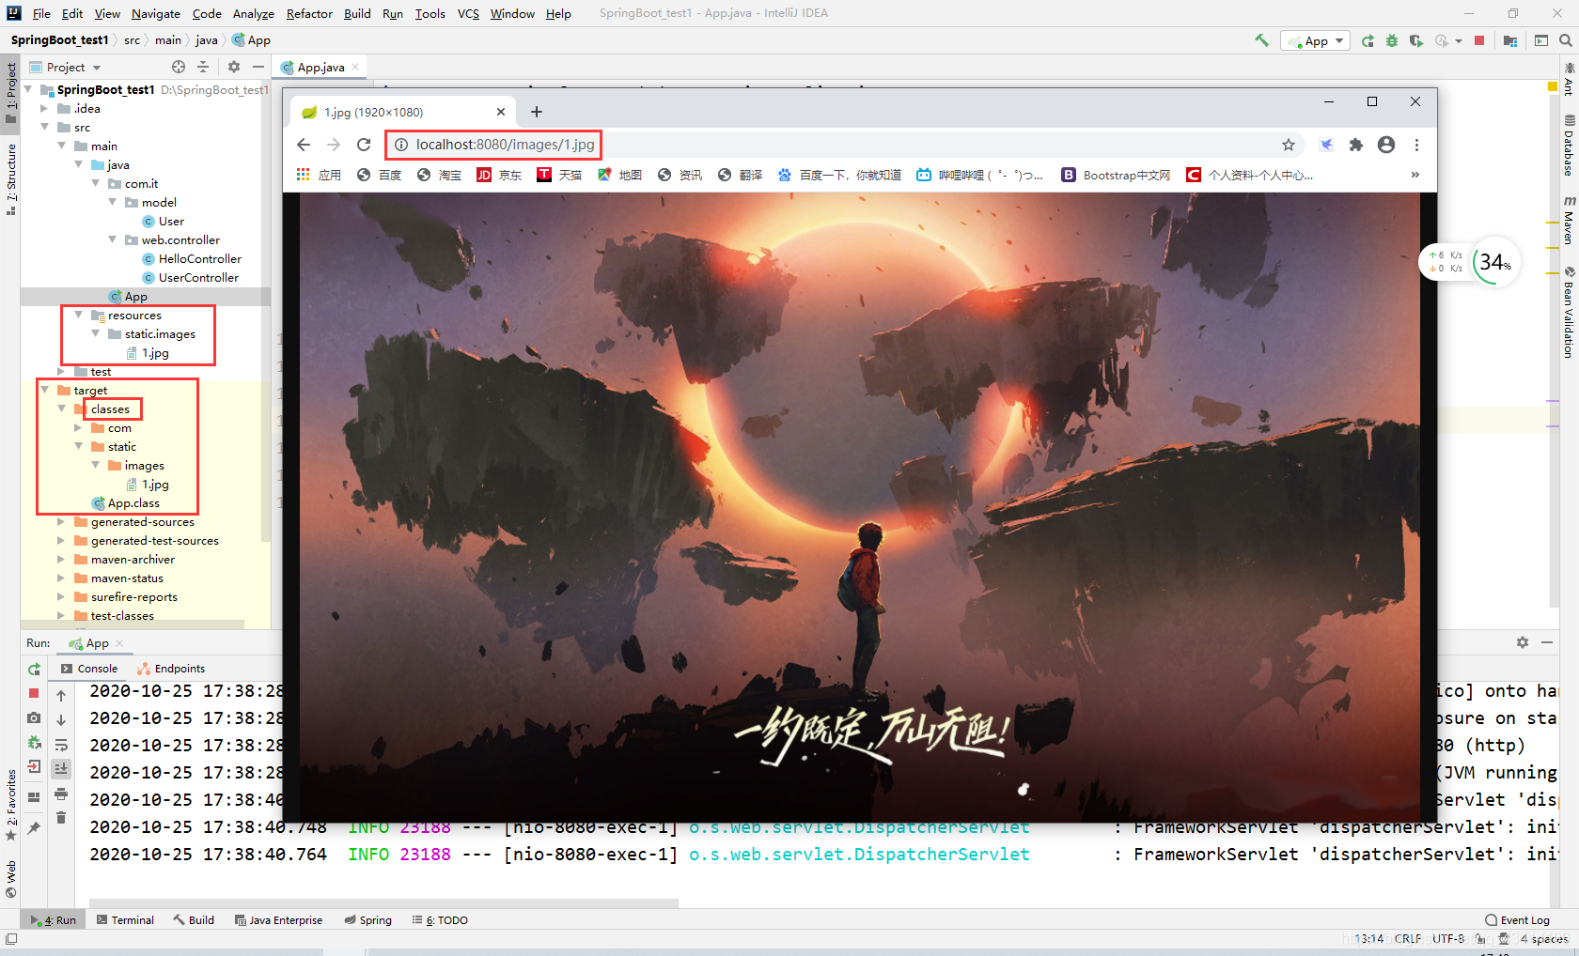
Task: Open Chrome three-dot menu
Action: click(1416, 145)
